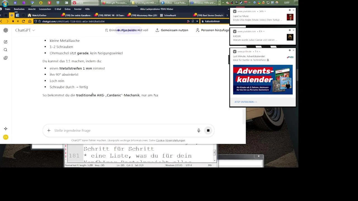Open the Hilfe menu

(x=88, y=9)
